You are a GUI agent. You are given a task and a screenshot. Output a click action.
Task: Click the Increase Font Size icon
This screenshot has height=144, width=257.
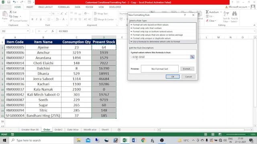click(62, 14)
